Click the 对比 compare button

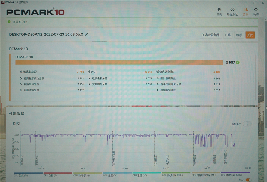tap(228, 35)
